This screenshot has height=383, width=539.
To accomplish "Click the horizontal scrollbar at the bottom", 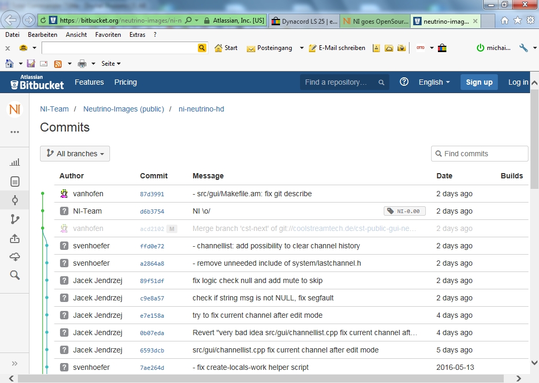I will click(263, 379).
